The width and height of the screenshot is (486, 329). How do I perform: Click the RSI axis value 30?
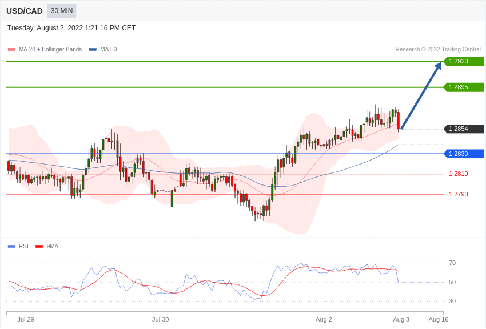(x=452, y=301)
